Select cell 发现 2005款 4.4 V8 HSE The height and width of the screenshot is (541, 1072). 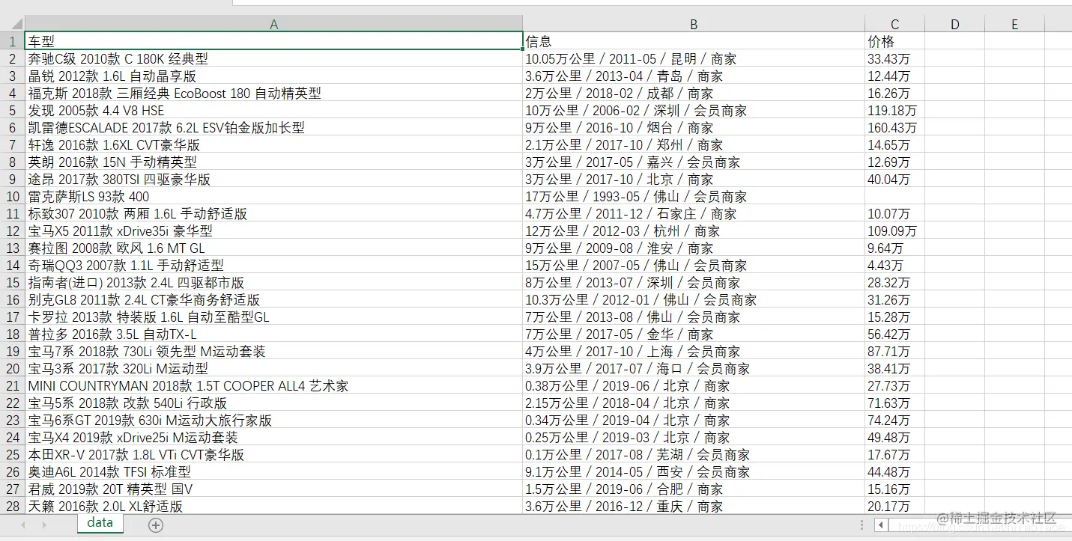(274, 110)
